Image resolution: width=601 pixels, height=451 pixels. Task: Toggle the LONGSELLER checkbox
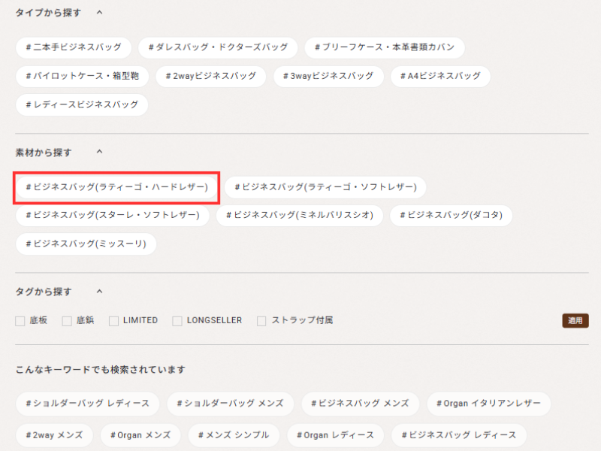[x=177, y=321]
